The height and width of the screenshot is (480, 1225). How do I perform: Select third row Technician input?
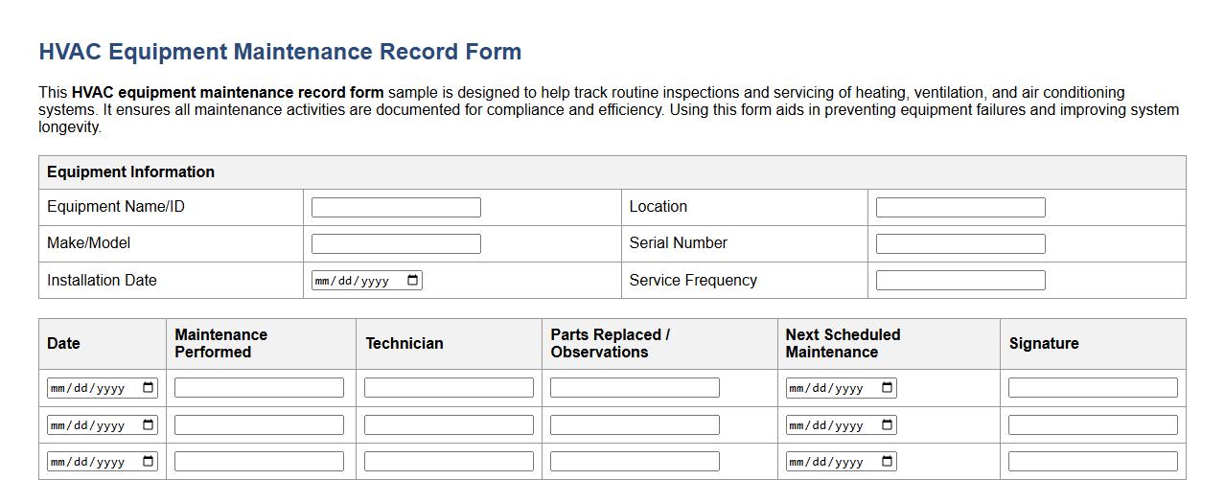point(449,461)
